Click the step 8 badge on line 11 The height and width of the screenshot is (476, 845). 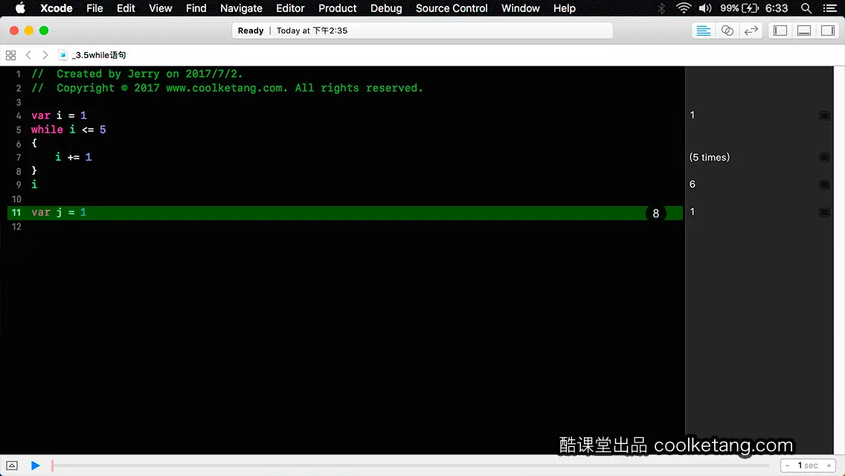[x=656, y=213]
